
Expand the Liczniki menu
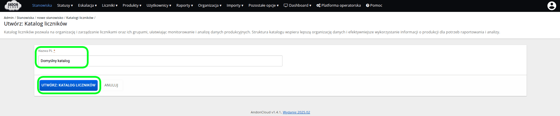pos(110,6)
